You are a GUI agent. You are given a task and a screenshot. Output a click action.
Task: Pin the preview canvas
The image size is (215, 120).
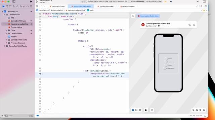pyautogui.click(x=133, y=16)
